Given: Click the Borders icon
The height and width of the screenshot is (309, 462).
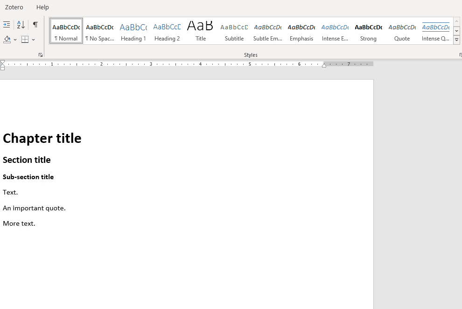Looking at the screenshot, I should 25,40.
